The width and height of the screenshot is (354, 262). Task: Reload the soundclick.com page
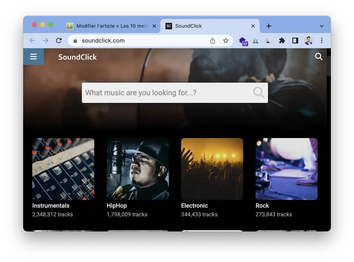(59, 40)
